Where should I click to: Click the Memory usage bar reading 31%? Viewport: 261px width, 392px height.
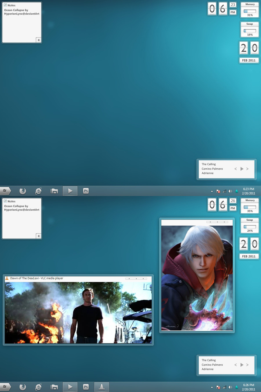[x=250, y=11]
